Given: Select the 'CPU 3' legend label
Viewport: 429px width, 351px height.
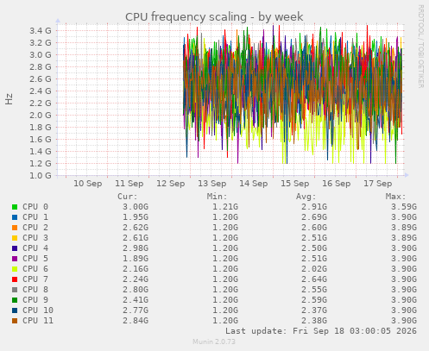Looking at the screenshot, I should (x=35, y=238).
